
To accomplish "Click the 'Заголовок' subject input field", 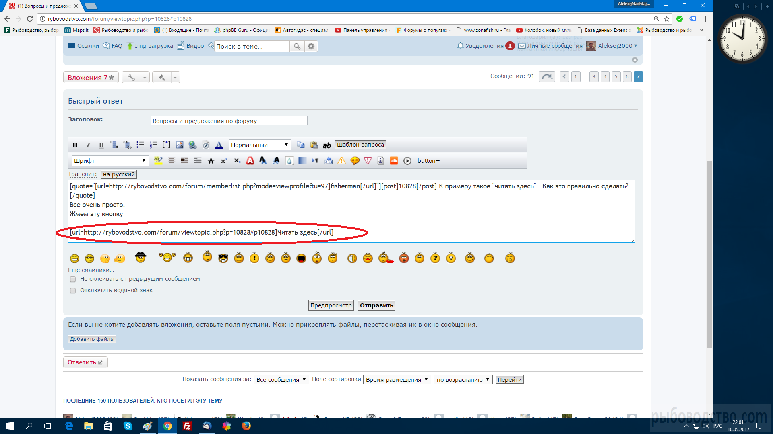I will [x=229, y=121].
